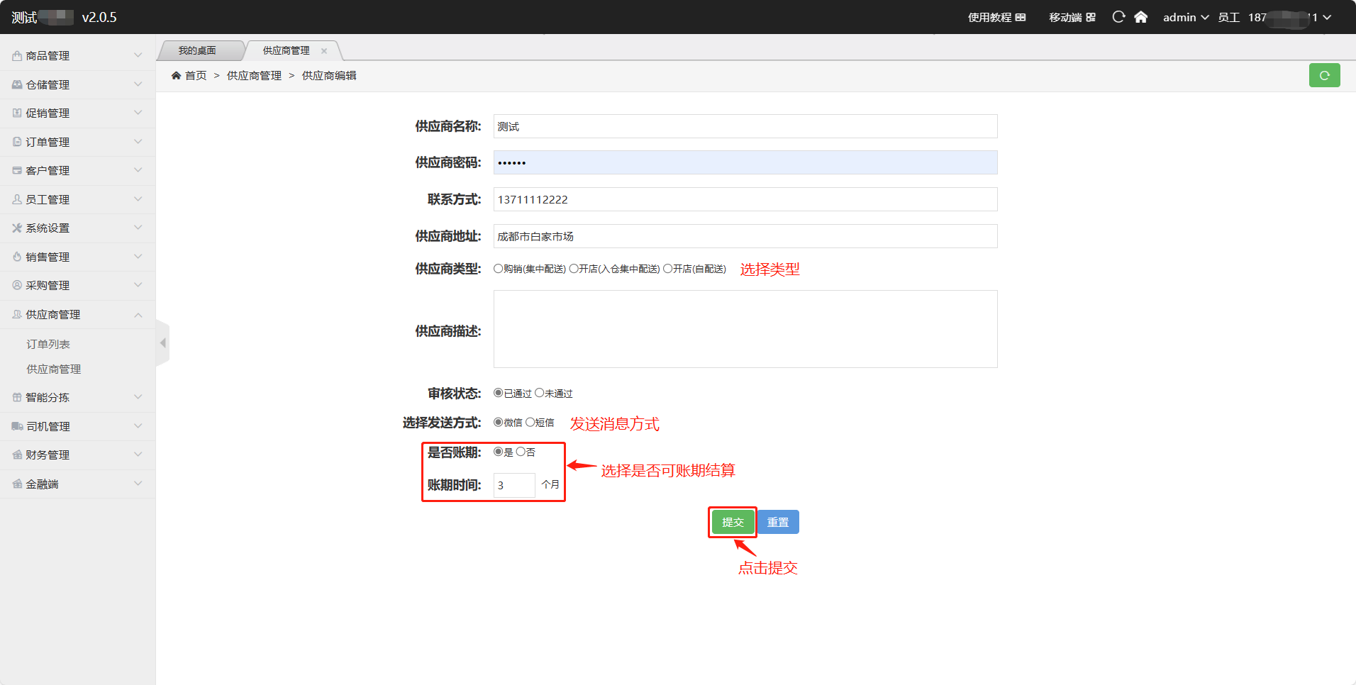Screen dimensions: 1356x685
Task: Click the 供应商描述 text area
Action: pos(745,329)
